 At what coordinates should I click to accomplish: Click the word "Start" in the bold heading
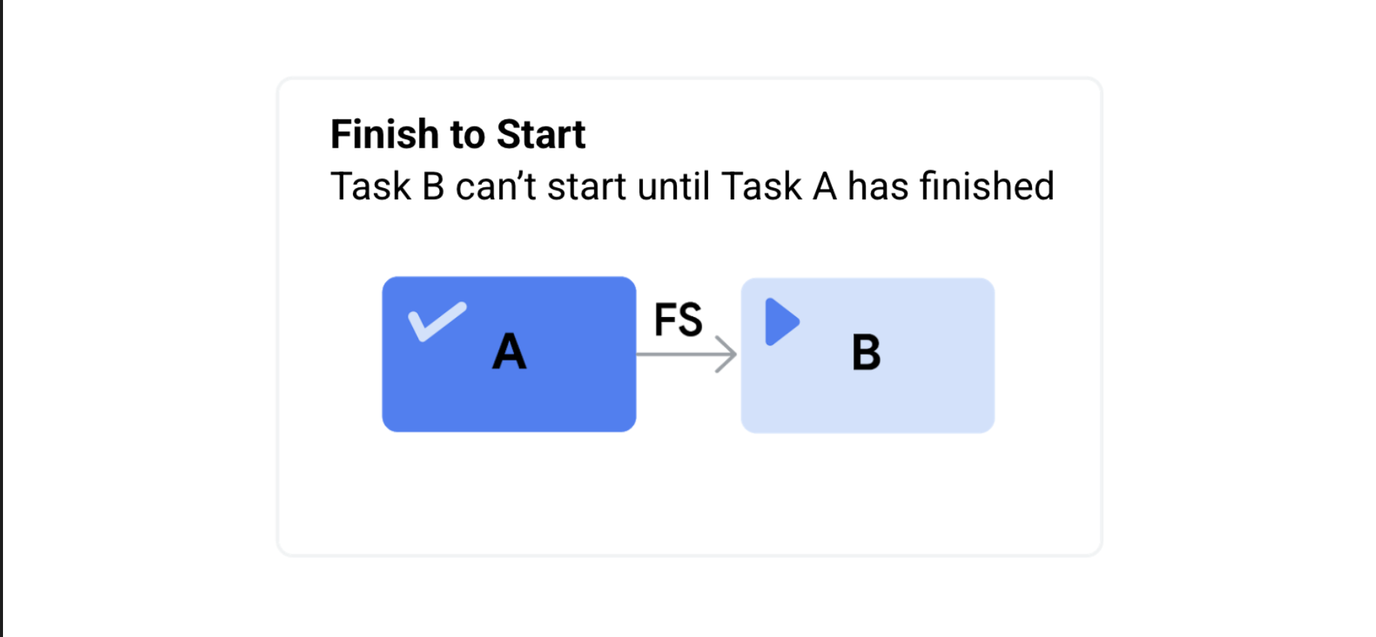(x=540, y=135)
